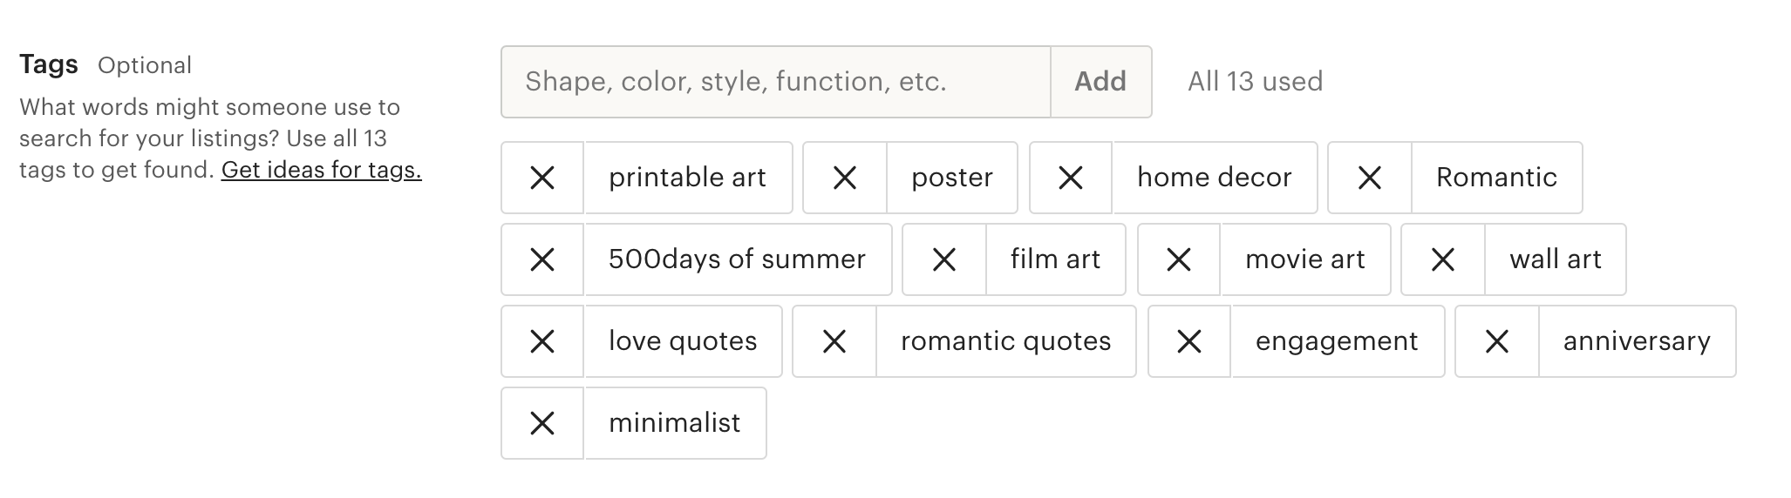Delete the 'movie art' tag
Viewport: 1791px width, 498px height.
[x=1179, y=259]
